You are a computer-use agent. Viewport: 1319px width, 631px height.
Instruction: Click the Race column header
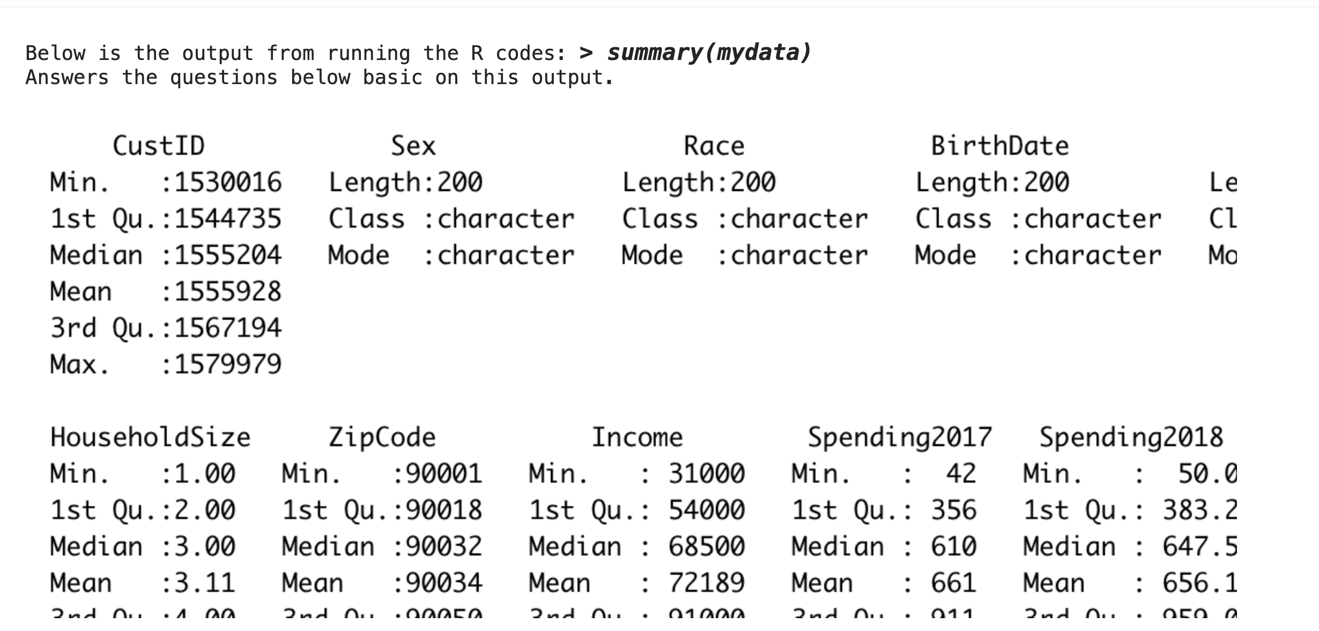coord(714,146)
